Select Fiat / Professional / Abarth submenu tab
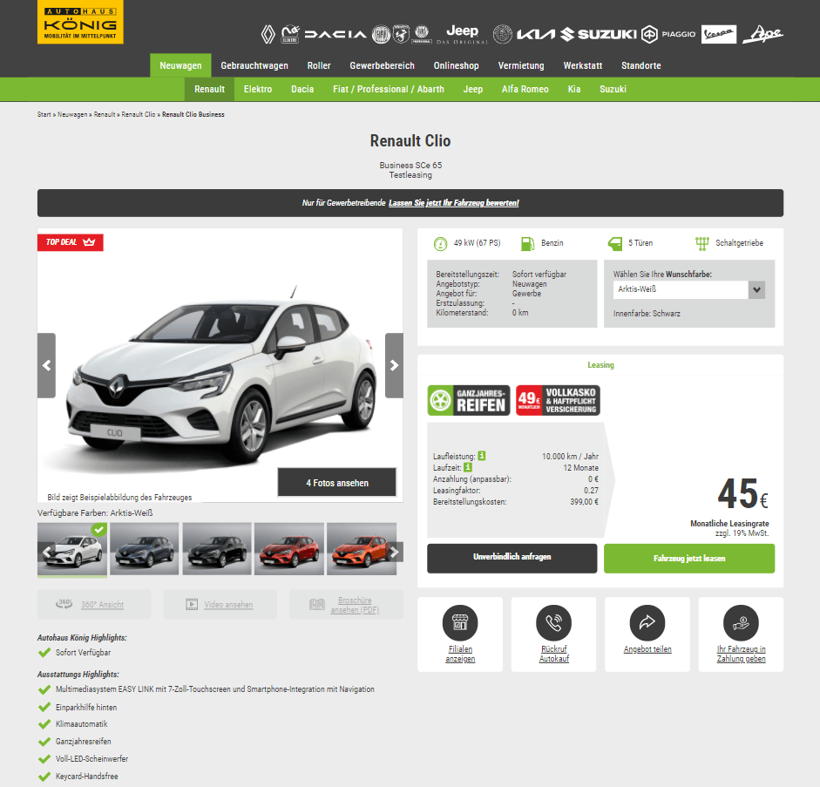The width and height of the screenshot is (820, 787). click(389, 89)
